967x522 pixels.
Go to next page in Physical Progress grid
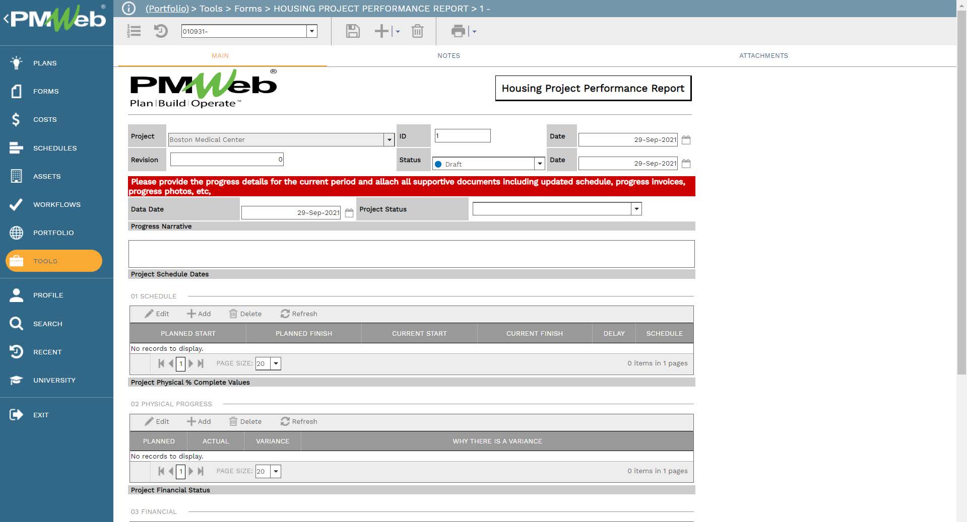point(191,471)
